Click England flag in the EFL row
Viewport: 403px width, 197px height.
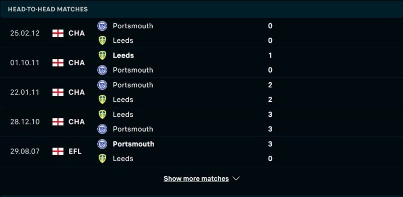tap(58, 151)
